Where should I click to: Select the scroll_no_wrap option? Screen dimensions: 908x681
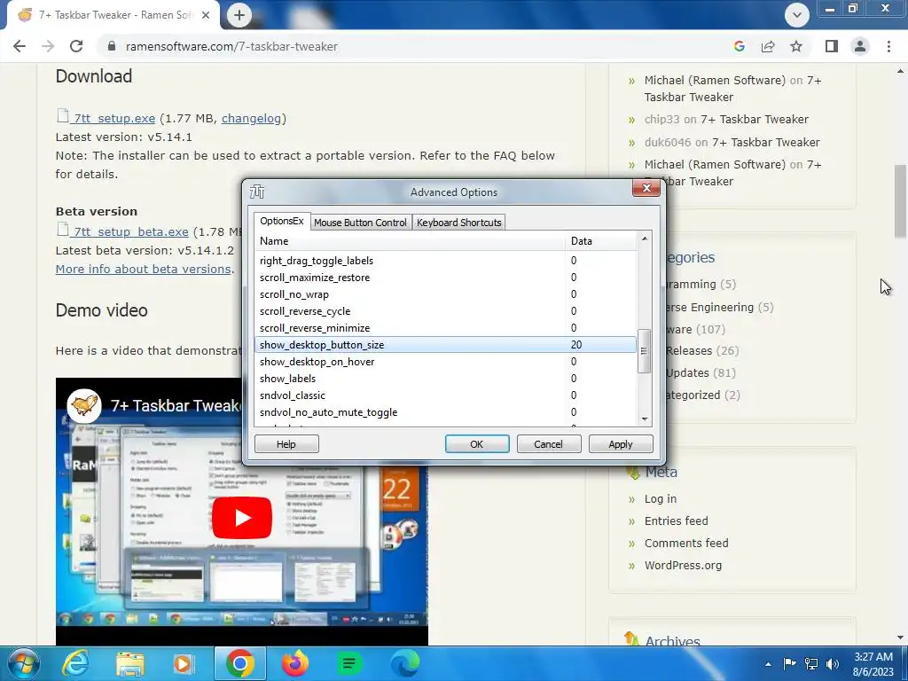tap(445, 294)
